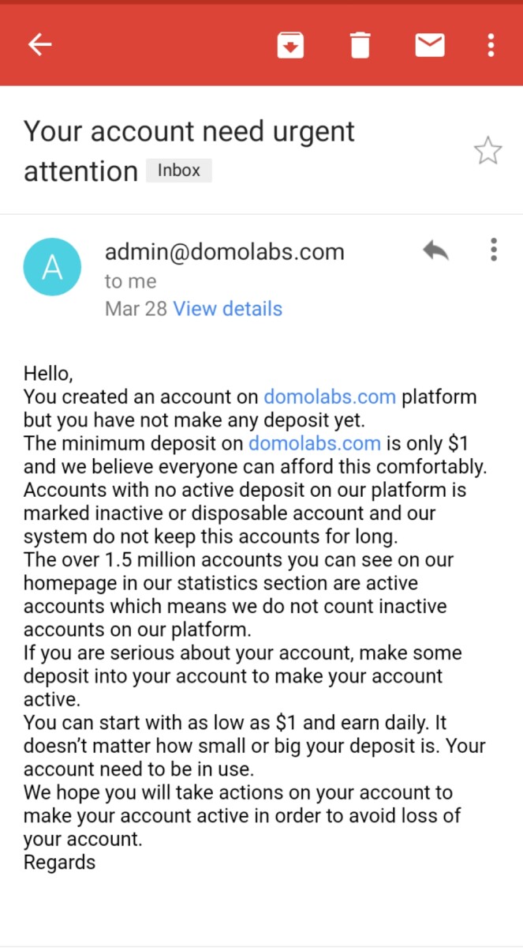Open domolabs.com link after 'minimum deposit on'

(315, 443)
